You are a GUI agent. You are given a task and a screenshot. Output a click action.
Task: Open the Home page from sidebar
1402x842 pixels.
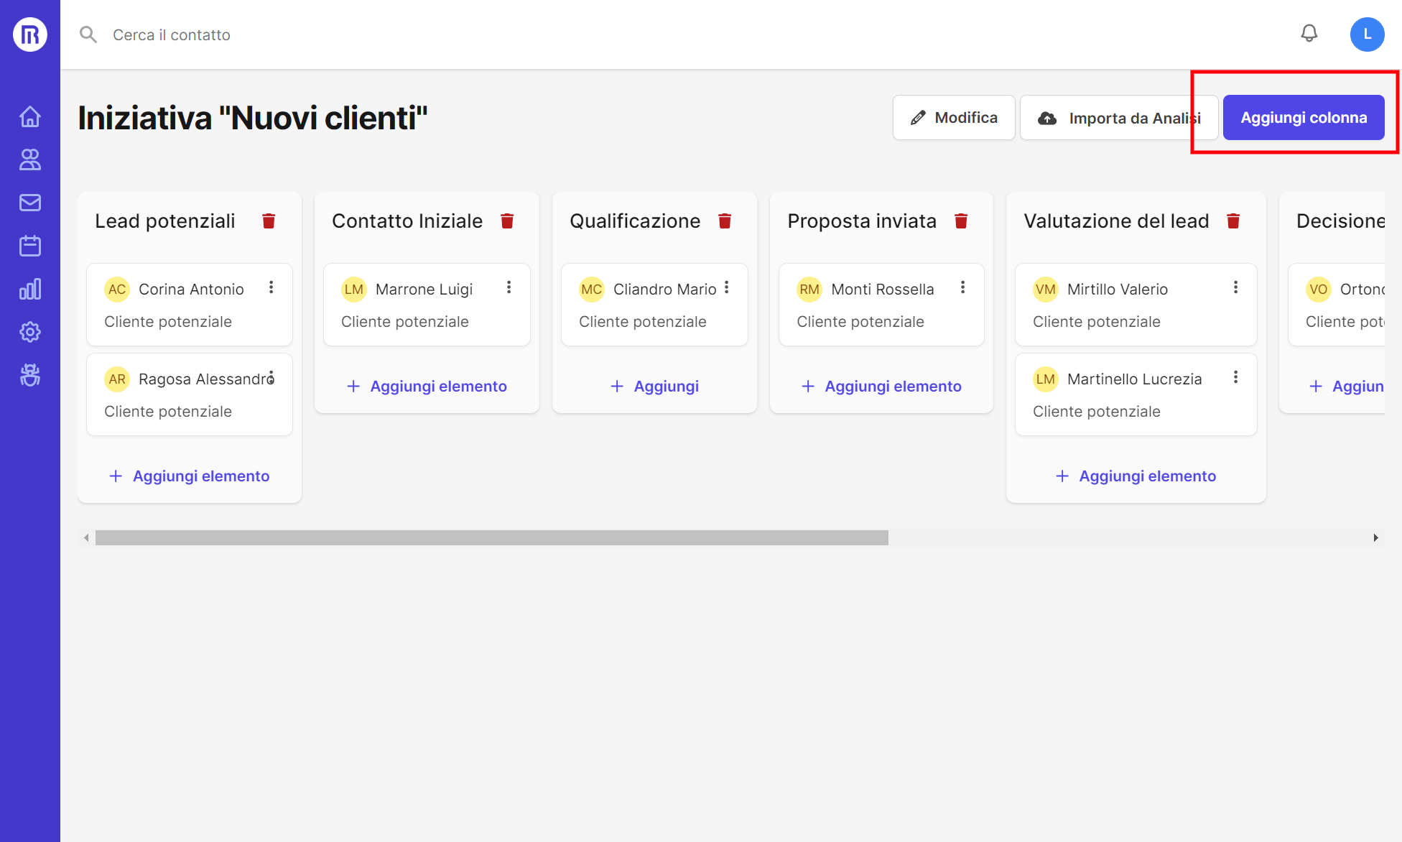[x=30, y=116]
